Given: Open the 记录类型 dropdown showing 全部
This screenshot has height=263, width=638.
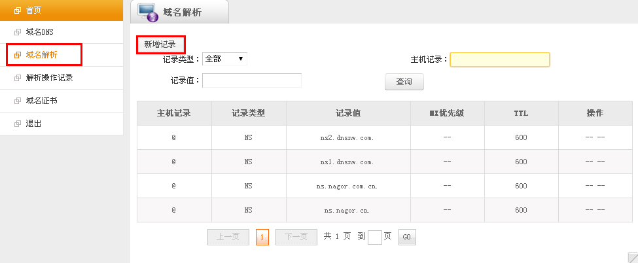Looking at the screenshot, I should click(x=224, y=59).
